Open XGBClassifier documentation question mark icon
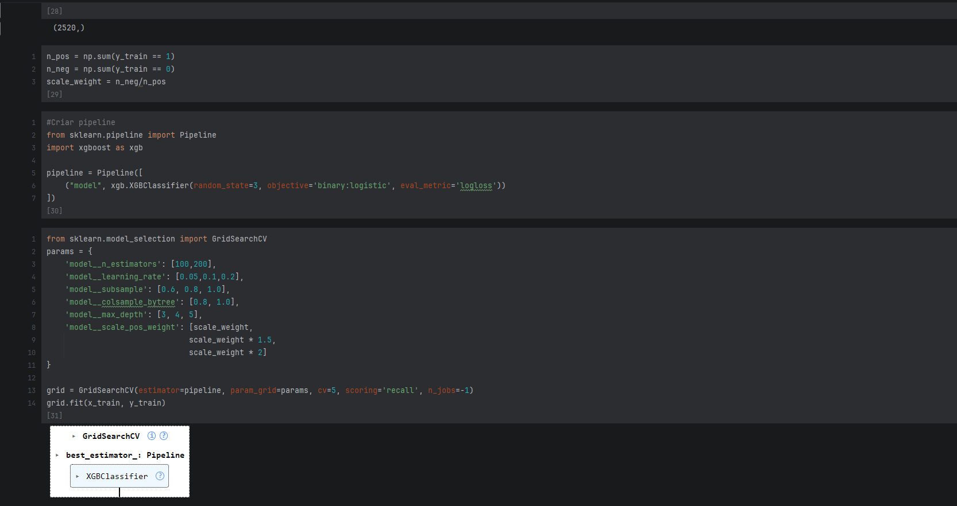This screenshot has width=957, height=506. coord(160,476)
